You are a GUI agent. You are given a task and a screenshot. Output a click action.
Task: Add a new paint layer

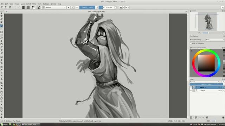point(191,118)
